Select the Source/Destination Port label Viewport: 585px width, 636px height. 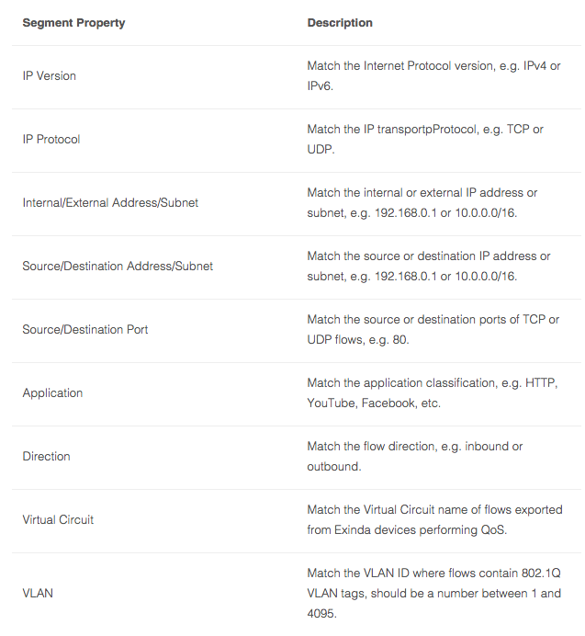[85, 329]
